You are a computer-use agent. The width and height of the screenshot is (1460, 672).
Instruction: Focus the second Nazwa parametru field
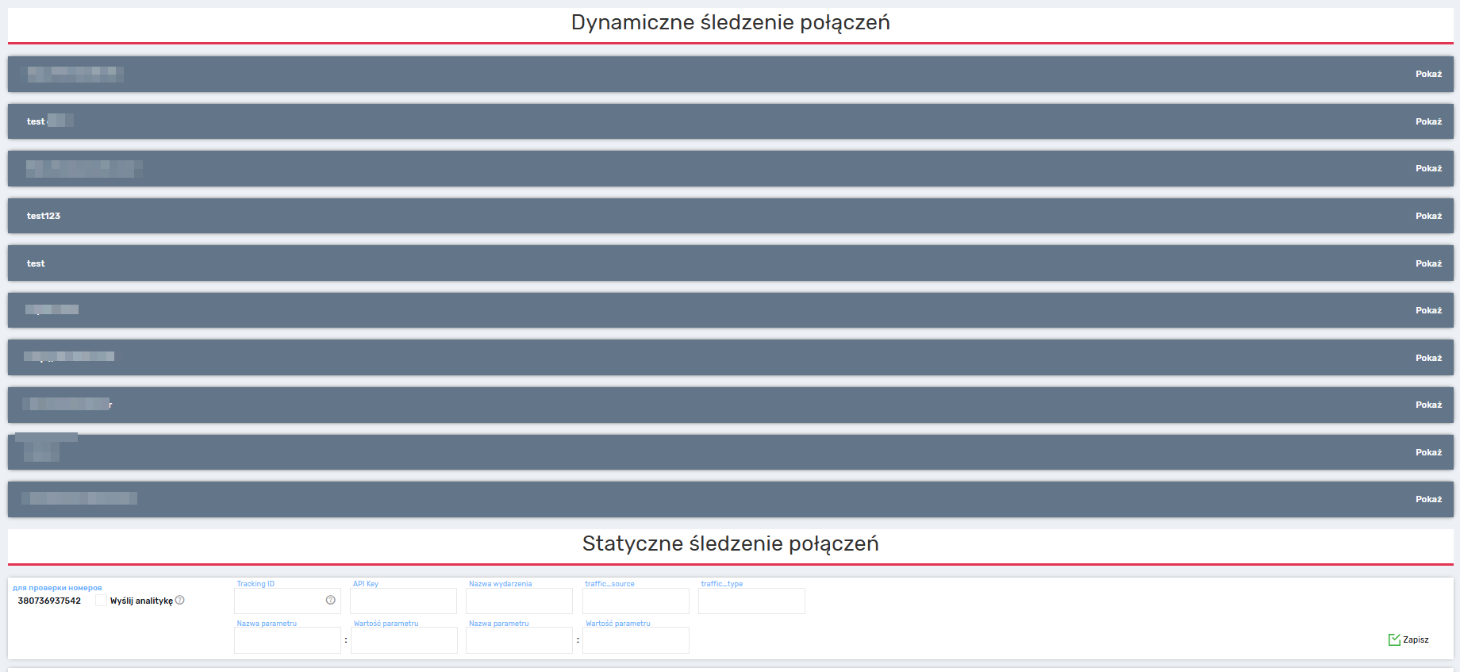coord(519,640)
